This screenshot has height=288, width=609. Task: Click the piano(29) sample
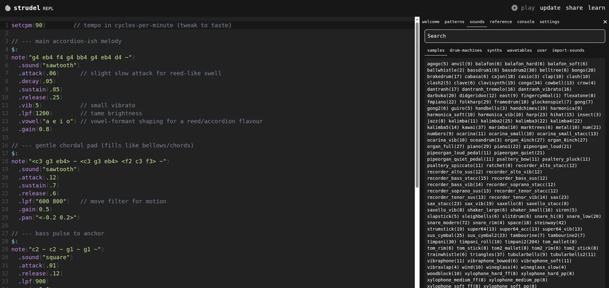click(x=479, y=146)
